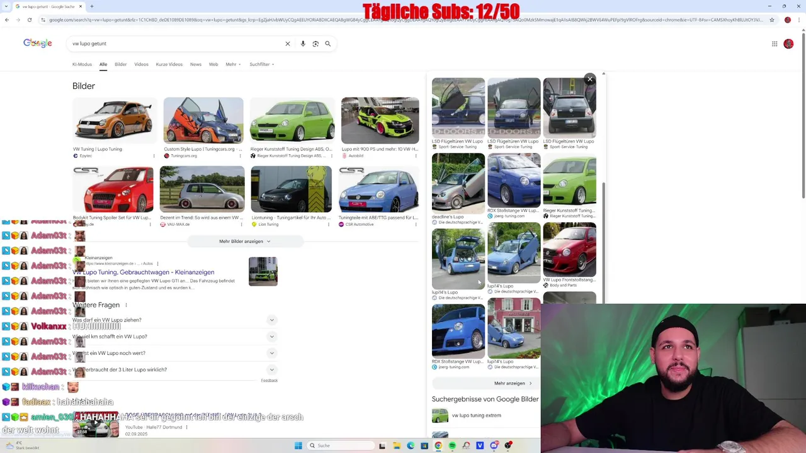Open the Google apps grid
Screen dimensions: 806x453
775,43
